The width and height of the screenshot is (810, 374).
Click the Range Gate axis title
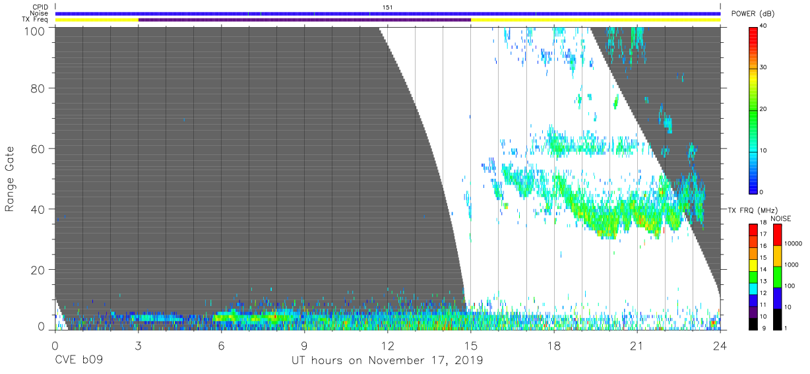coord(10,180)
